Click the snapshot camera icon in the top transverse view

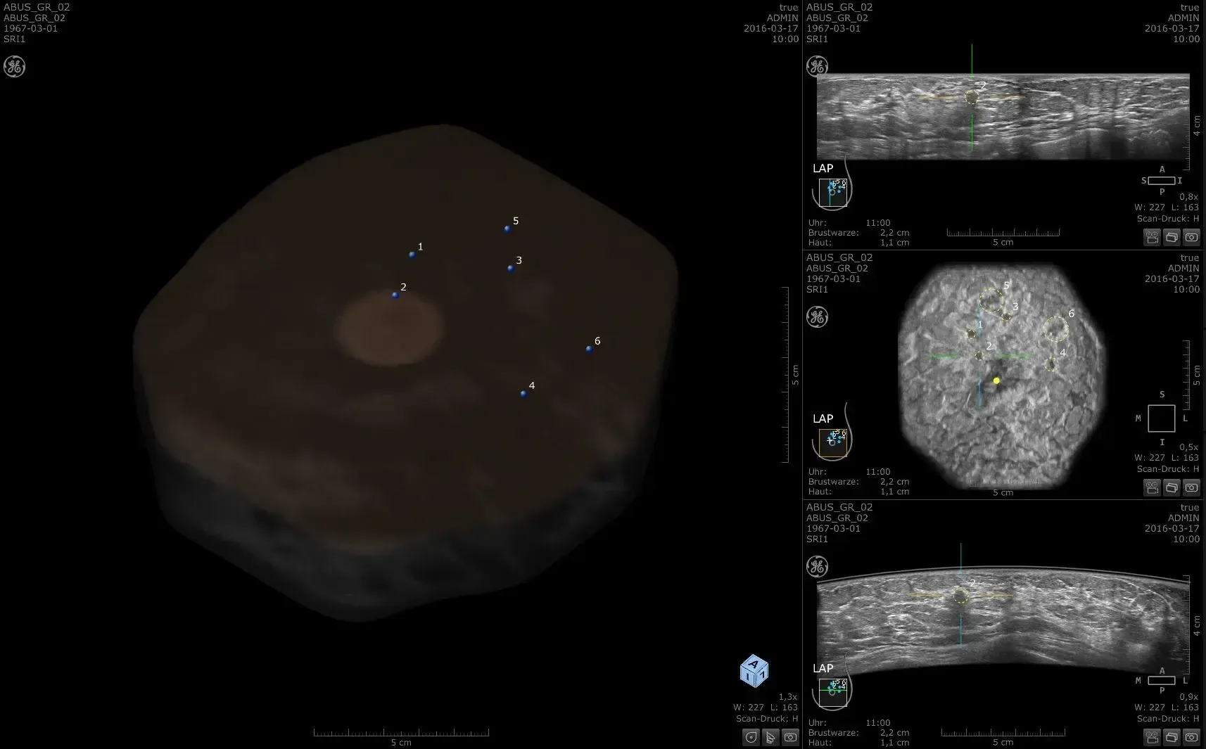[1191, 238]
